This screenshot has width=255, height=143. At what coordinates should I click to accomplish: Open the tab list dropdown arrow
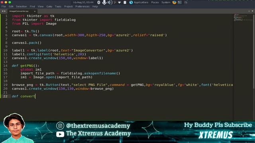(x=252, y=11)
